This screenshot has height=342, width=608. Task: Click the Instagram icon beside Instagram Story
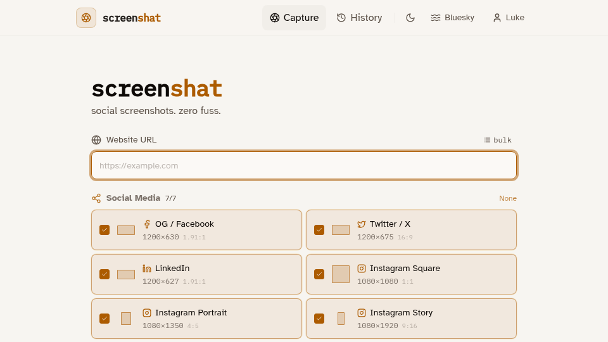362,312
